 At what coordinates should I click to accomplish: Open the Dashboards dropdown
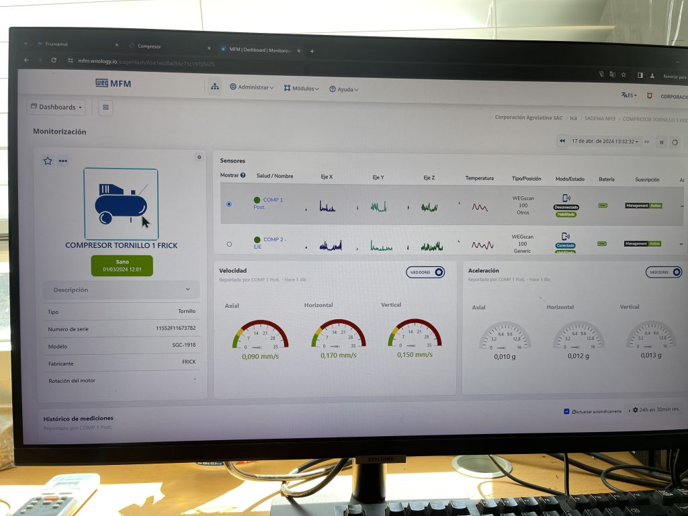(56, 107)
